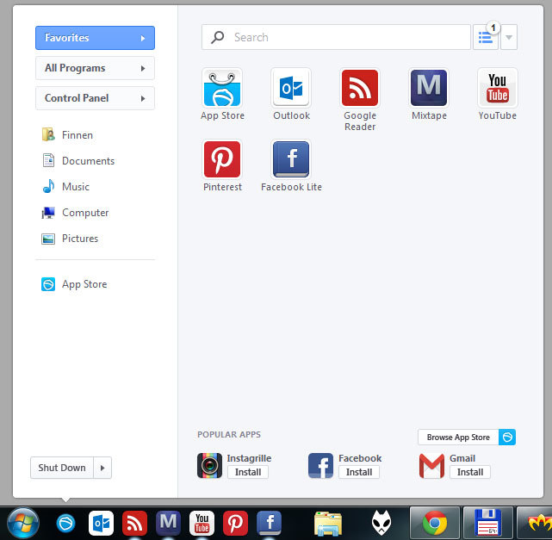
Task: Open the foobar2000 alien icon on taskbar
Action: [381, 523]
